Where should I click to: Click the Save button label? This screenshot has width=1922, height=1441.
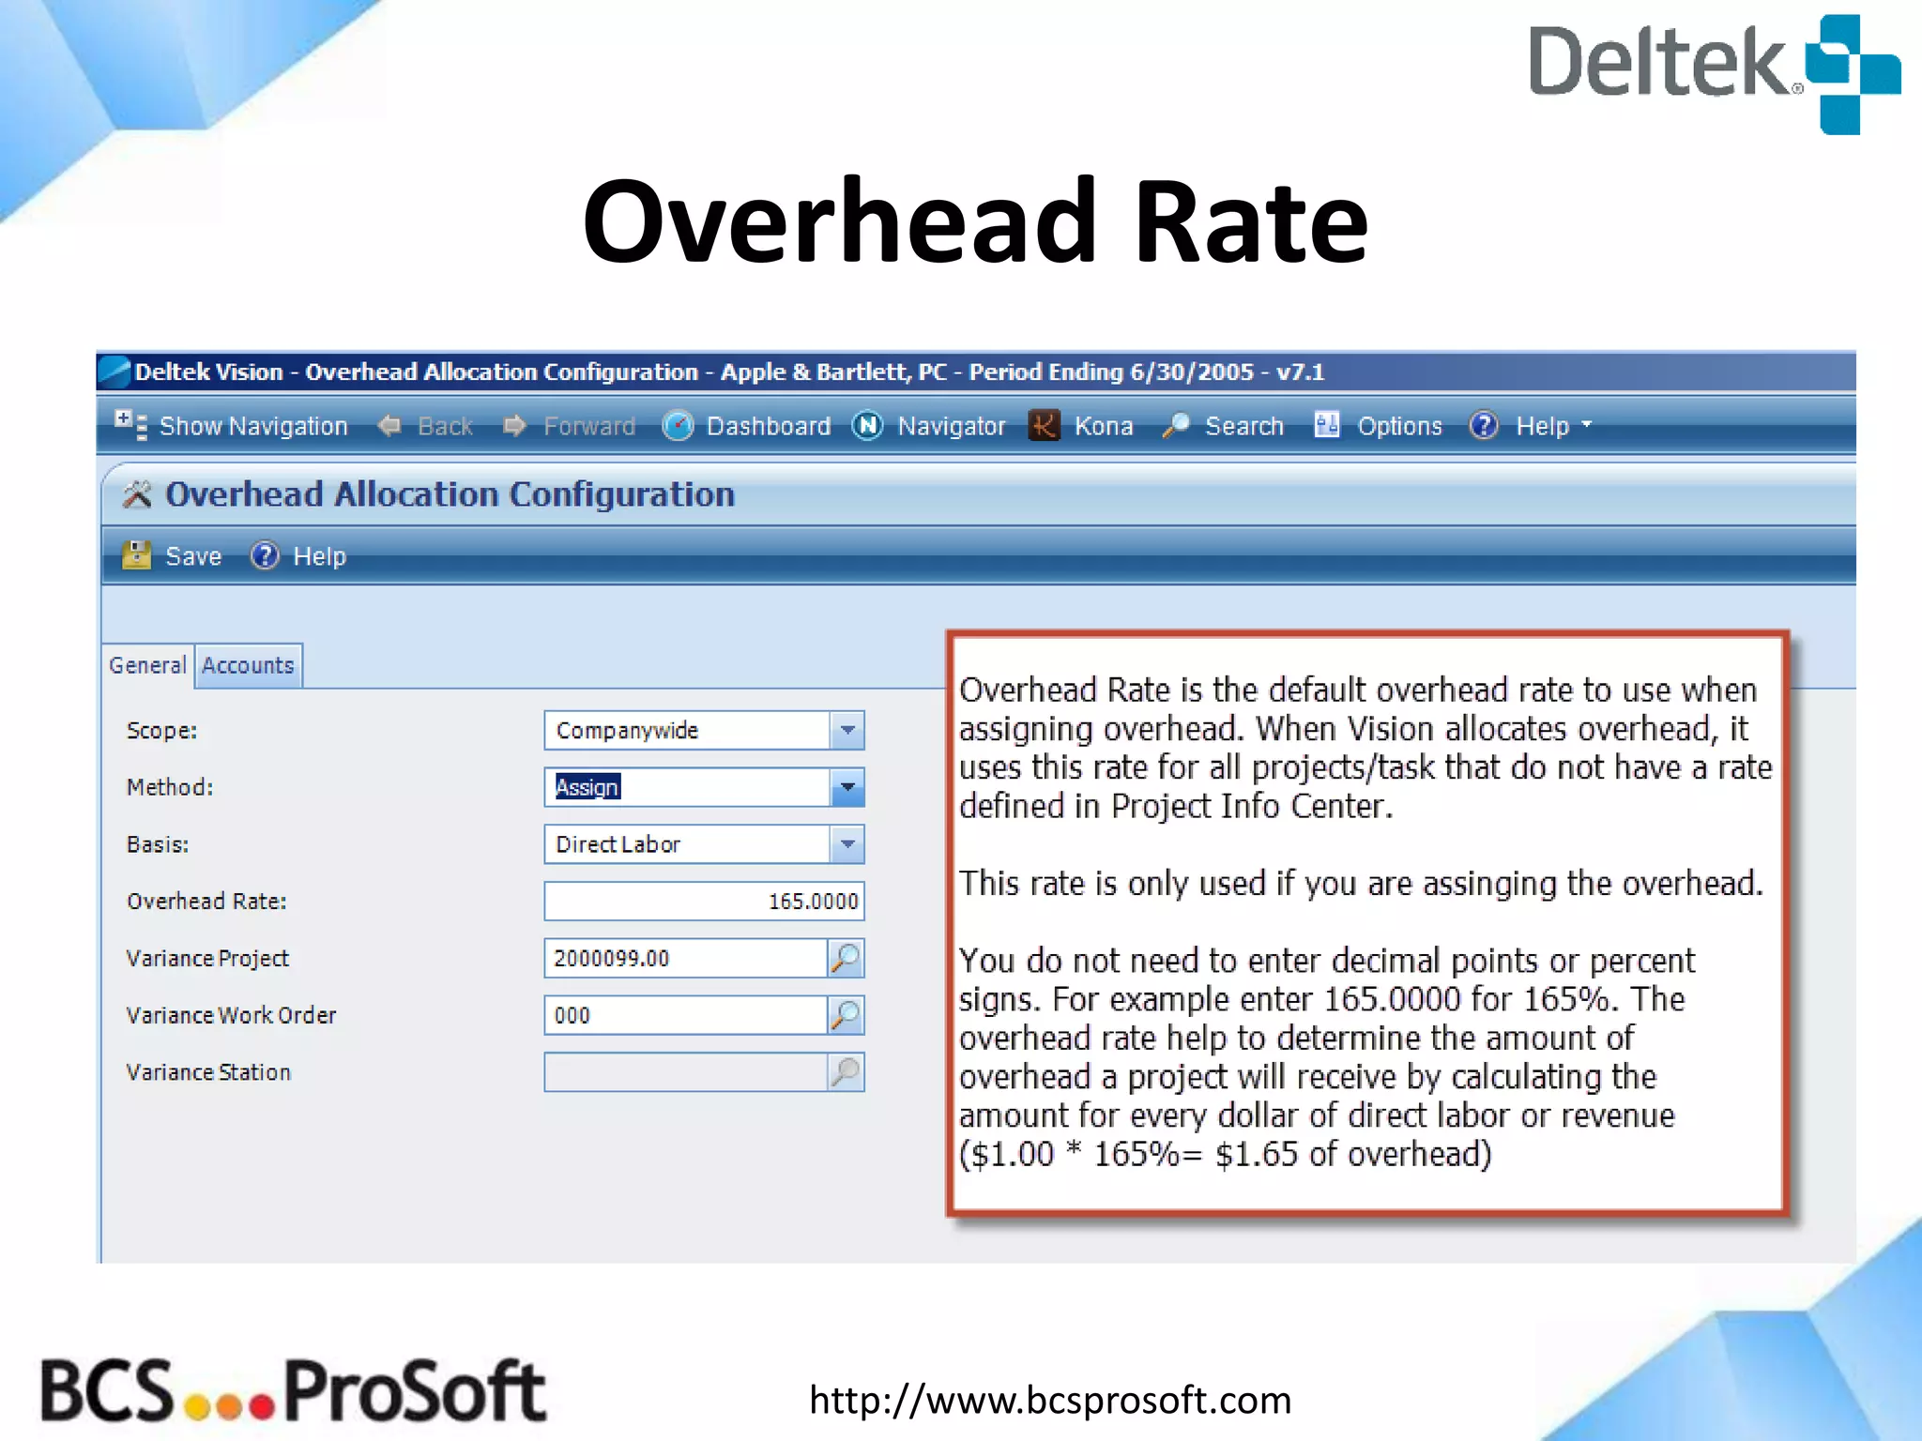pyautogui.click(x=193, y=556)
